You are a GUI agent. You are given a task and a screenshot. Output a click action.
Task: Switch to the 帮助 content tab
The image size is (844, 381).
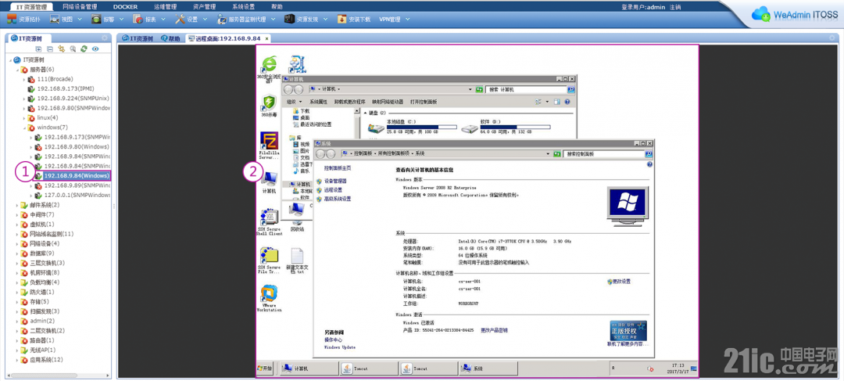click(x=171, y=39)
